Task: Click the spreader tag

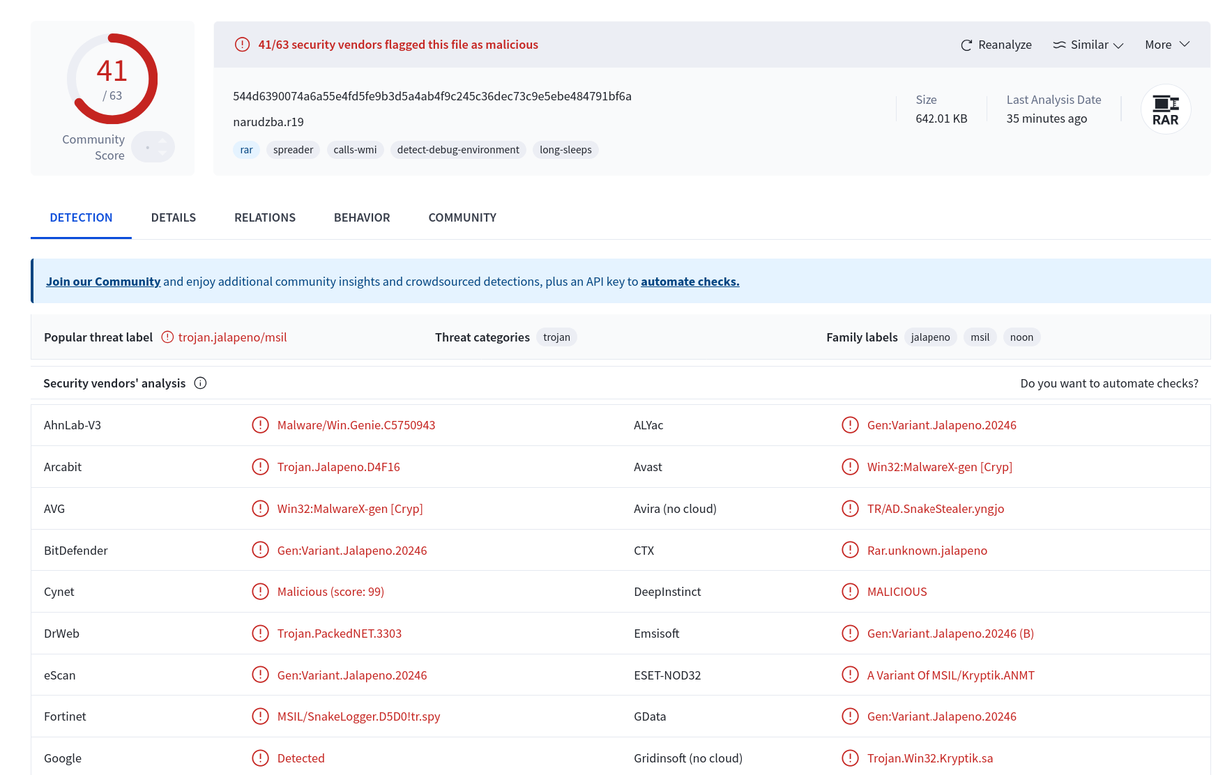Action: (293, 150)
